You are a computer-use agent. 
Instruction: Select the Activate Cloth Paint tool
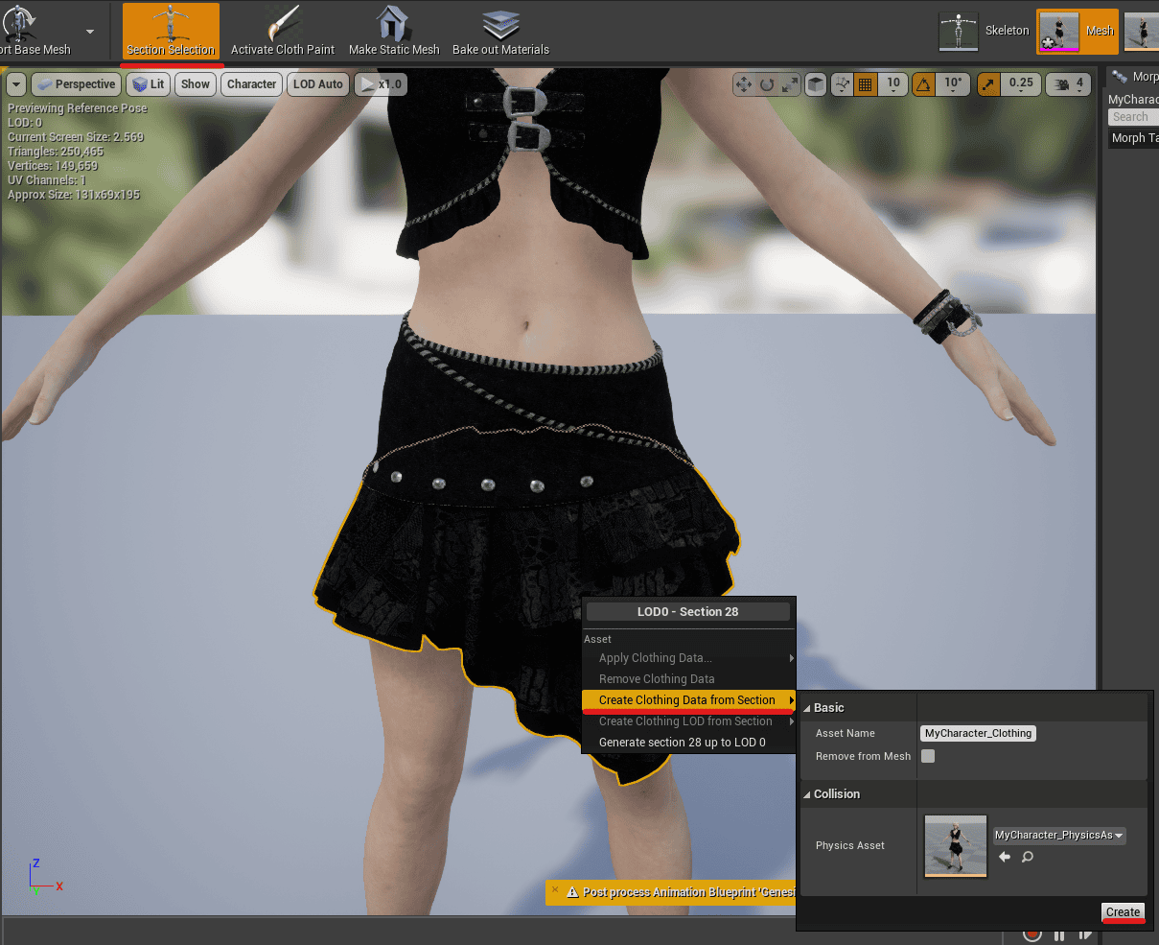click(x=282, y=31)
